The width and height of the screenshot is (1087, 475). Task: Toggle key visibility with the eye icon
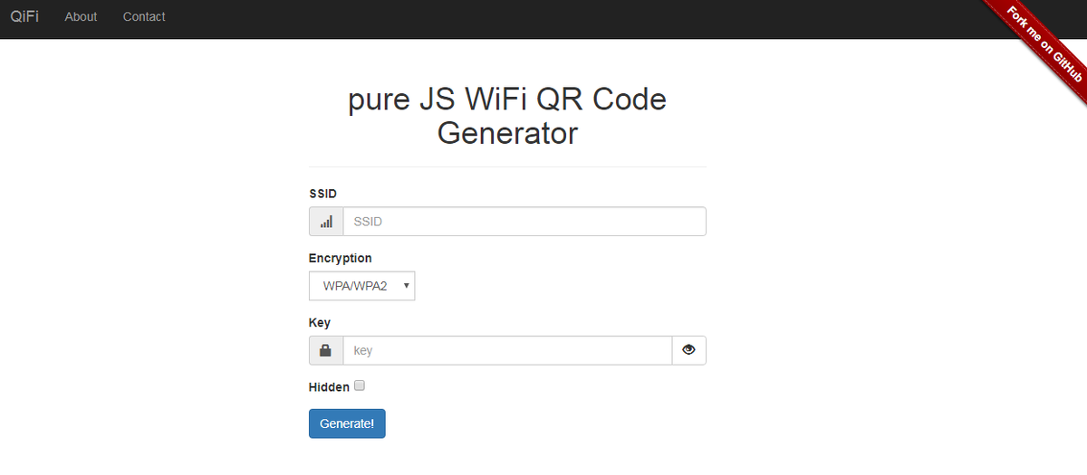[x=688, y=350]
